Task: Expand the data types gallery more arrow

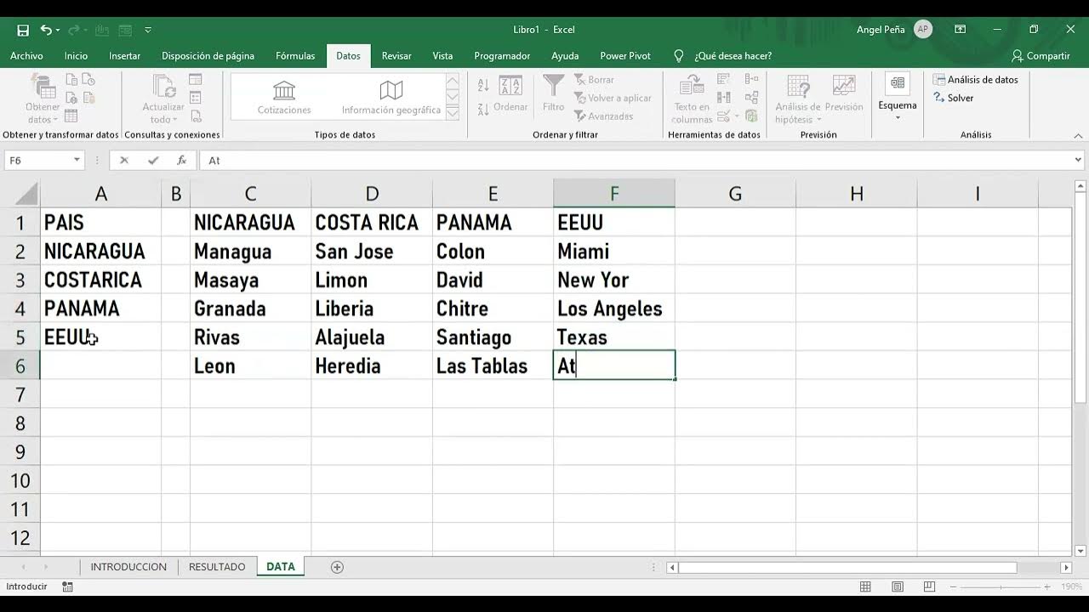Action: pos(453,112)
